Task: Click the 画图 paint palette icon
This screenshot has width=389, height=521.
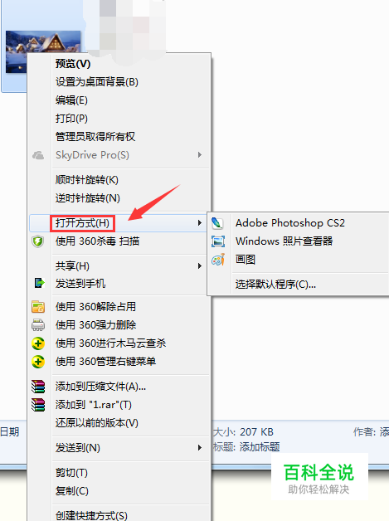Action: tap(218, 260)
